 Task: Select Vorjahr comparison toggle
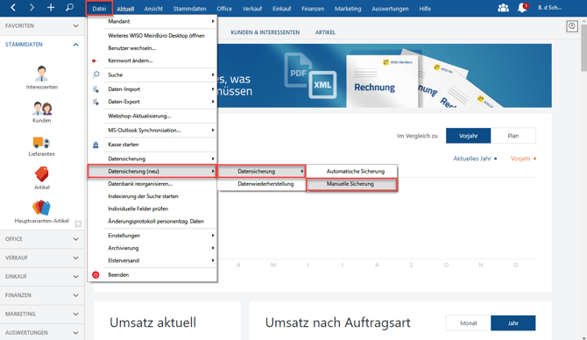tap(469, 136)
